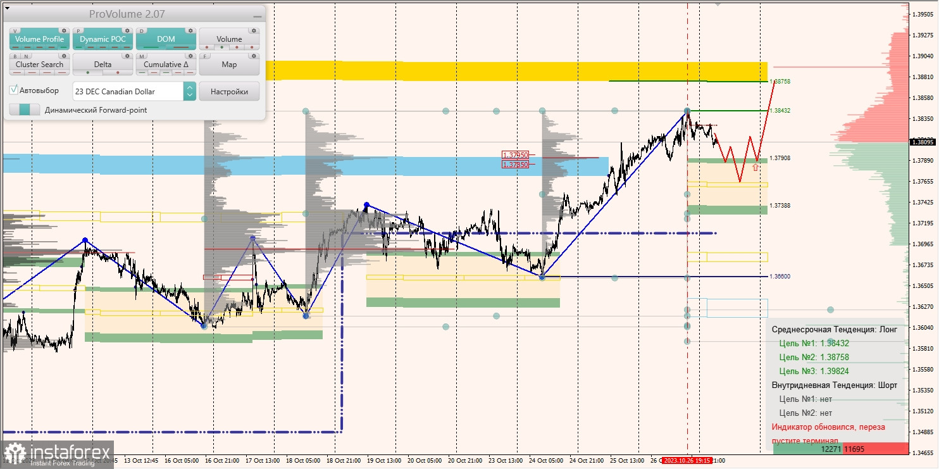Click the 2023.10.26 19:15 time marker
The image size is (939, 469).
click(687, 461)
